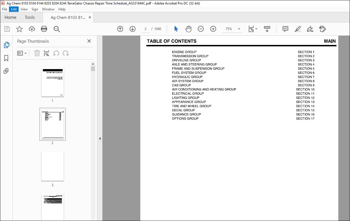Viewport: 350px width, 221px height.
Task: Click TIRE AND WHEEL GROUP entry
Action: click(x=191, y=106)
